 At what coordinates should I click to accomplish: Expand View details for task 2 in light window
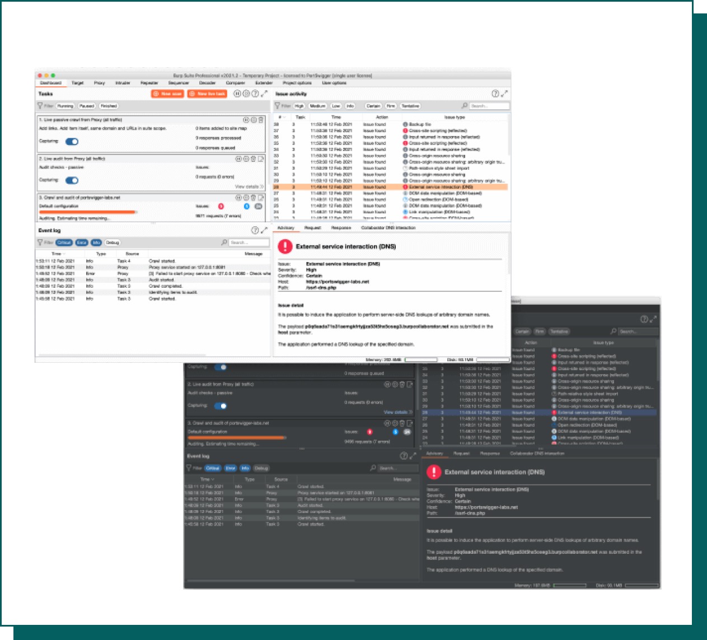[249, 186]
